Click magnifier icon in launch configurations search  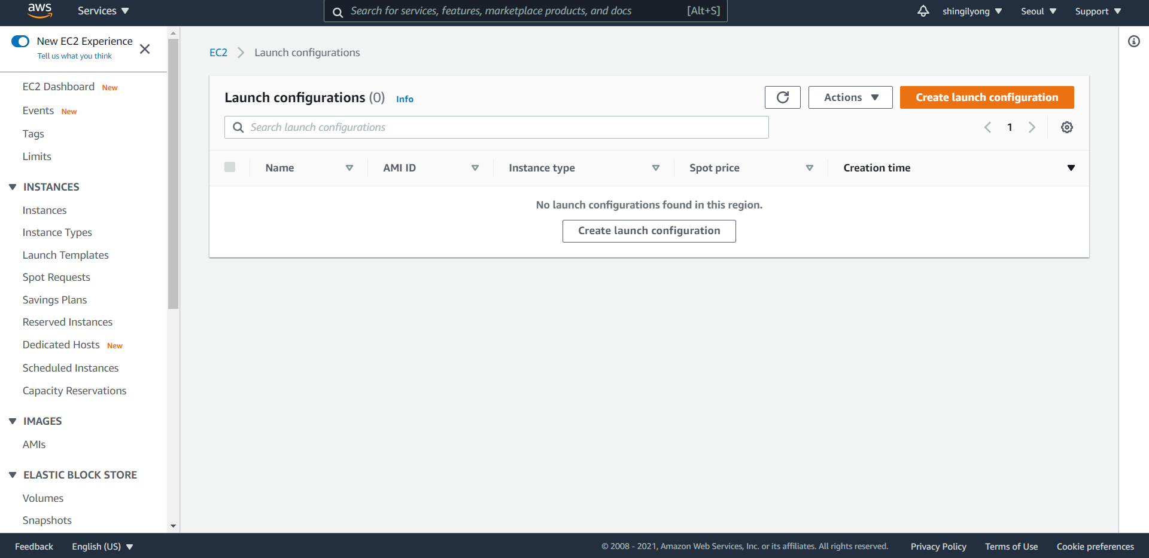coord(238,127)
